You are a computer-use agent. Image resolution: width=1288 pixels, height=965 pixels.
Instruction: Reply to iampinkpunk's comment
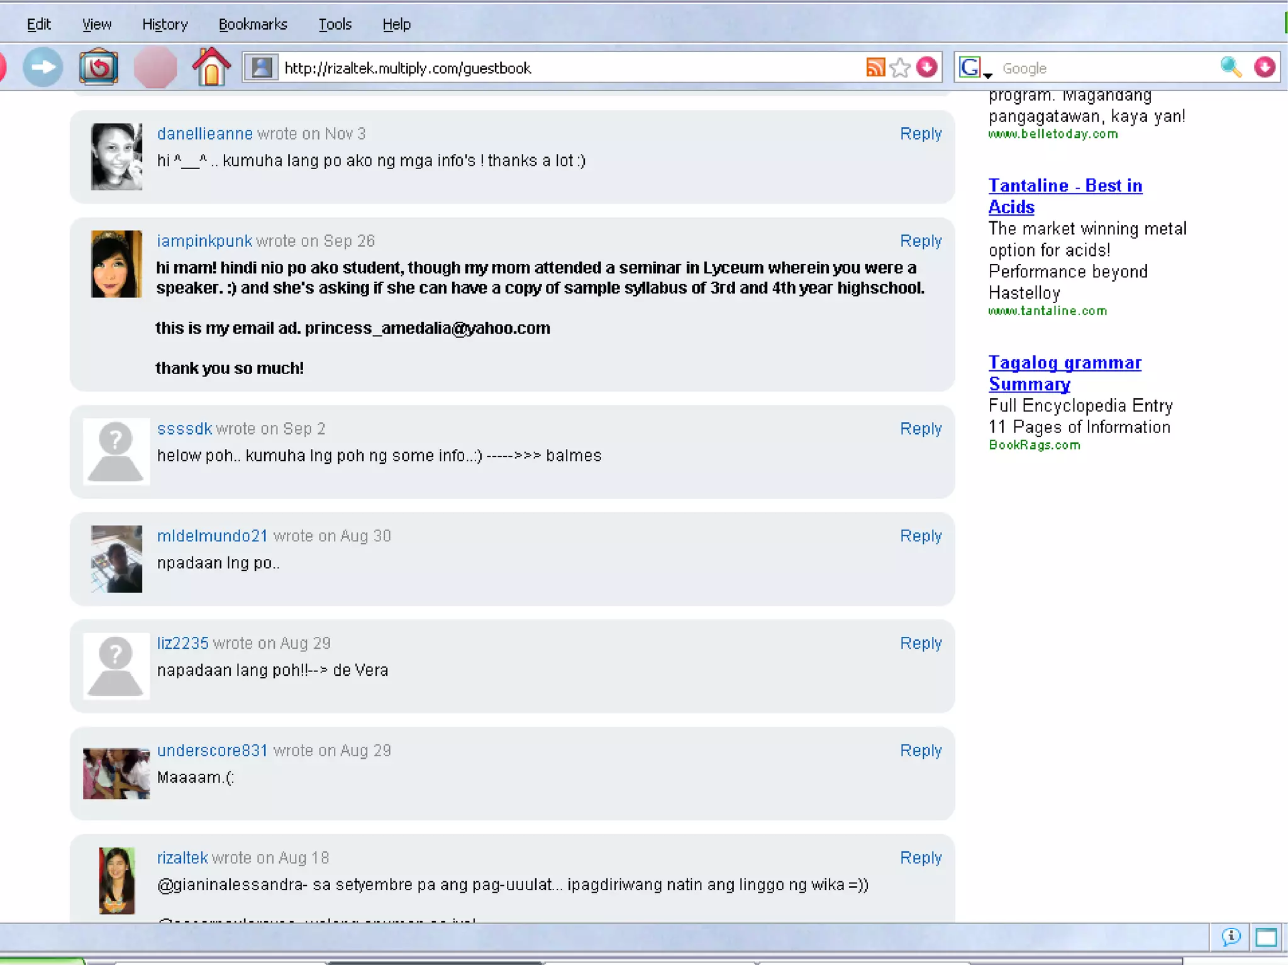[920, 241]
